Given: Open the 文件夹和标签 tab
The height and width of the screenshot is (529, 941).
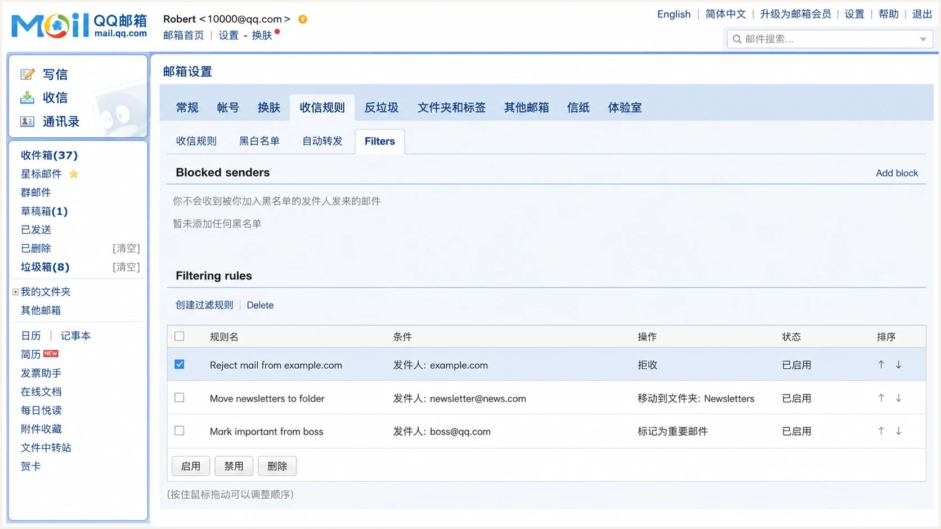Looking at the screenshot, I should (451, 107).
